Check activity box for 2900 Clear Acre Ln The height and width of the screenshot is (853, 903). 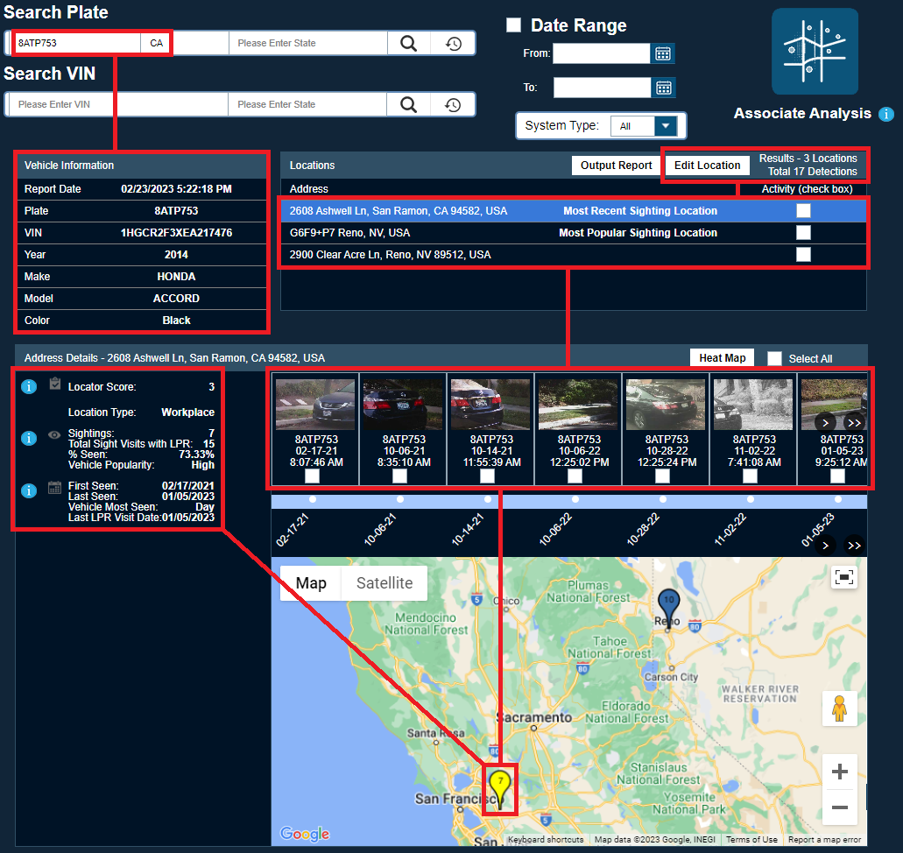803,254
